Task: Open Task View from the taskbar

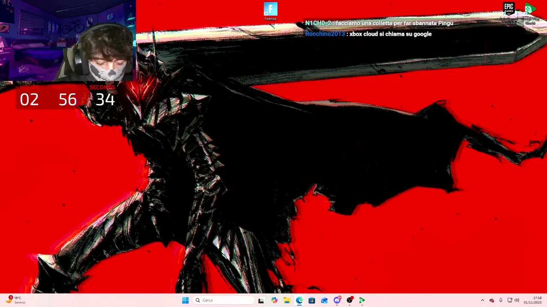Action: click(x=261, y=300)
